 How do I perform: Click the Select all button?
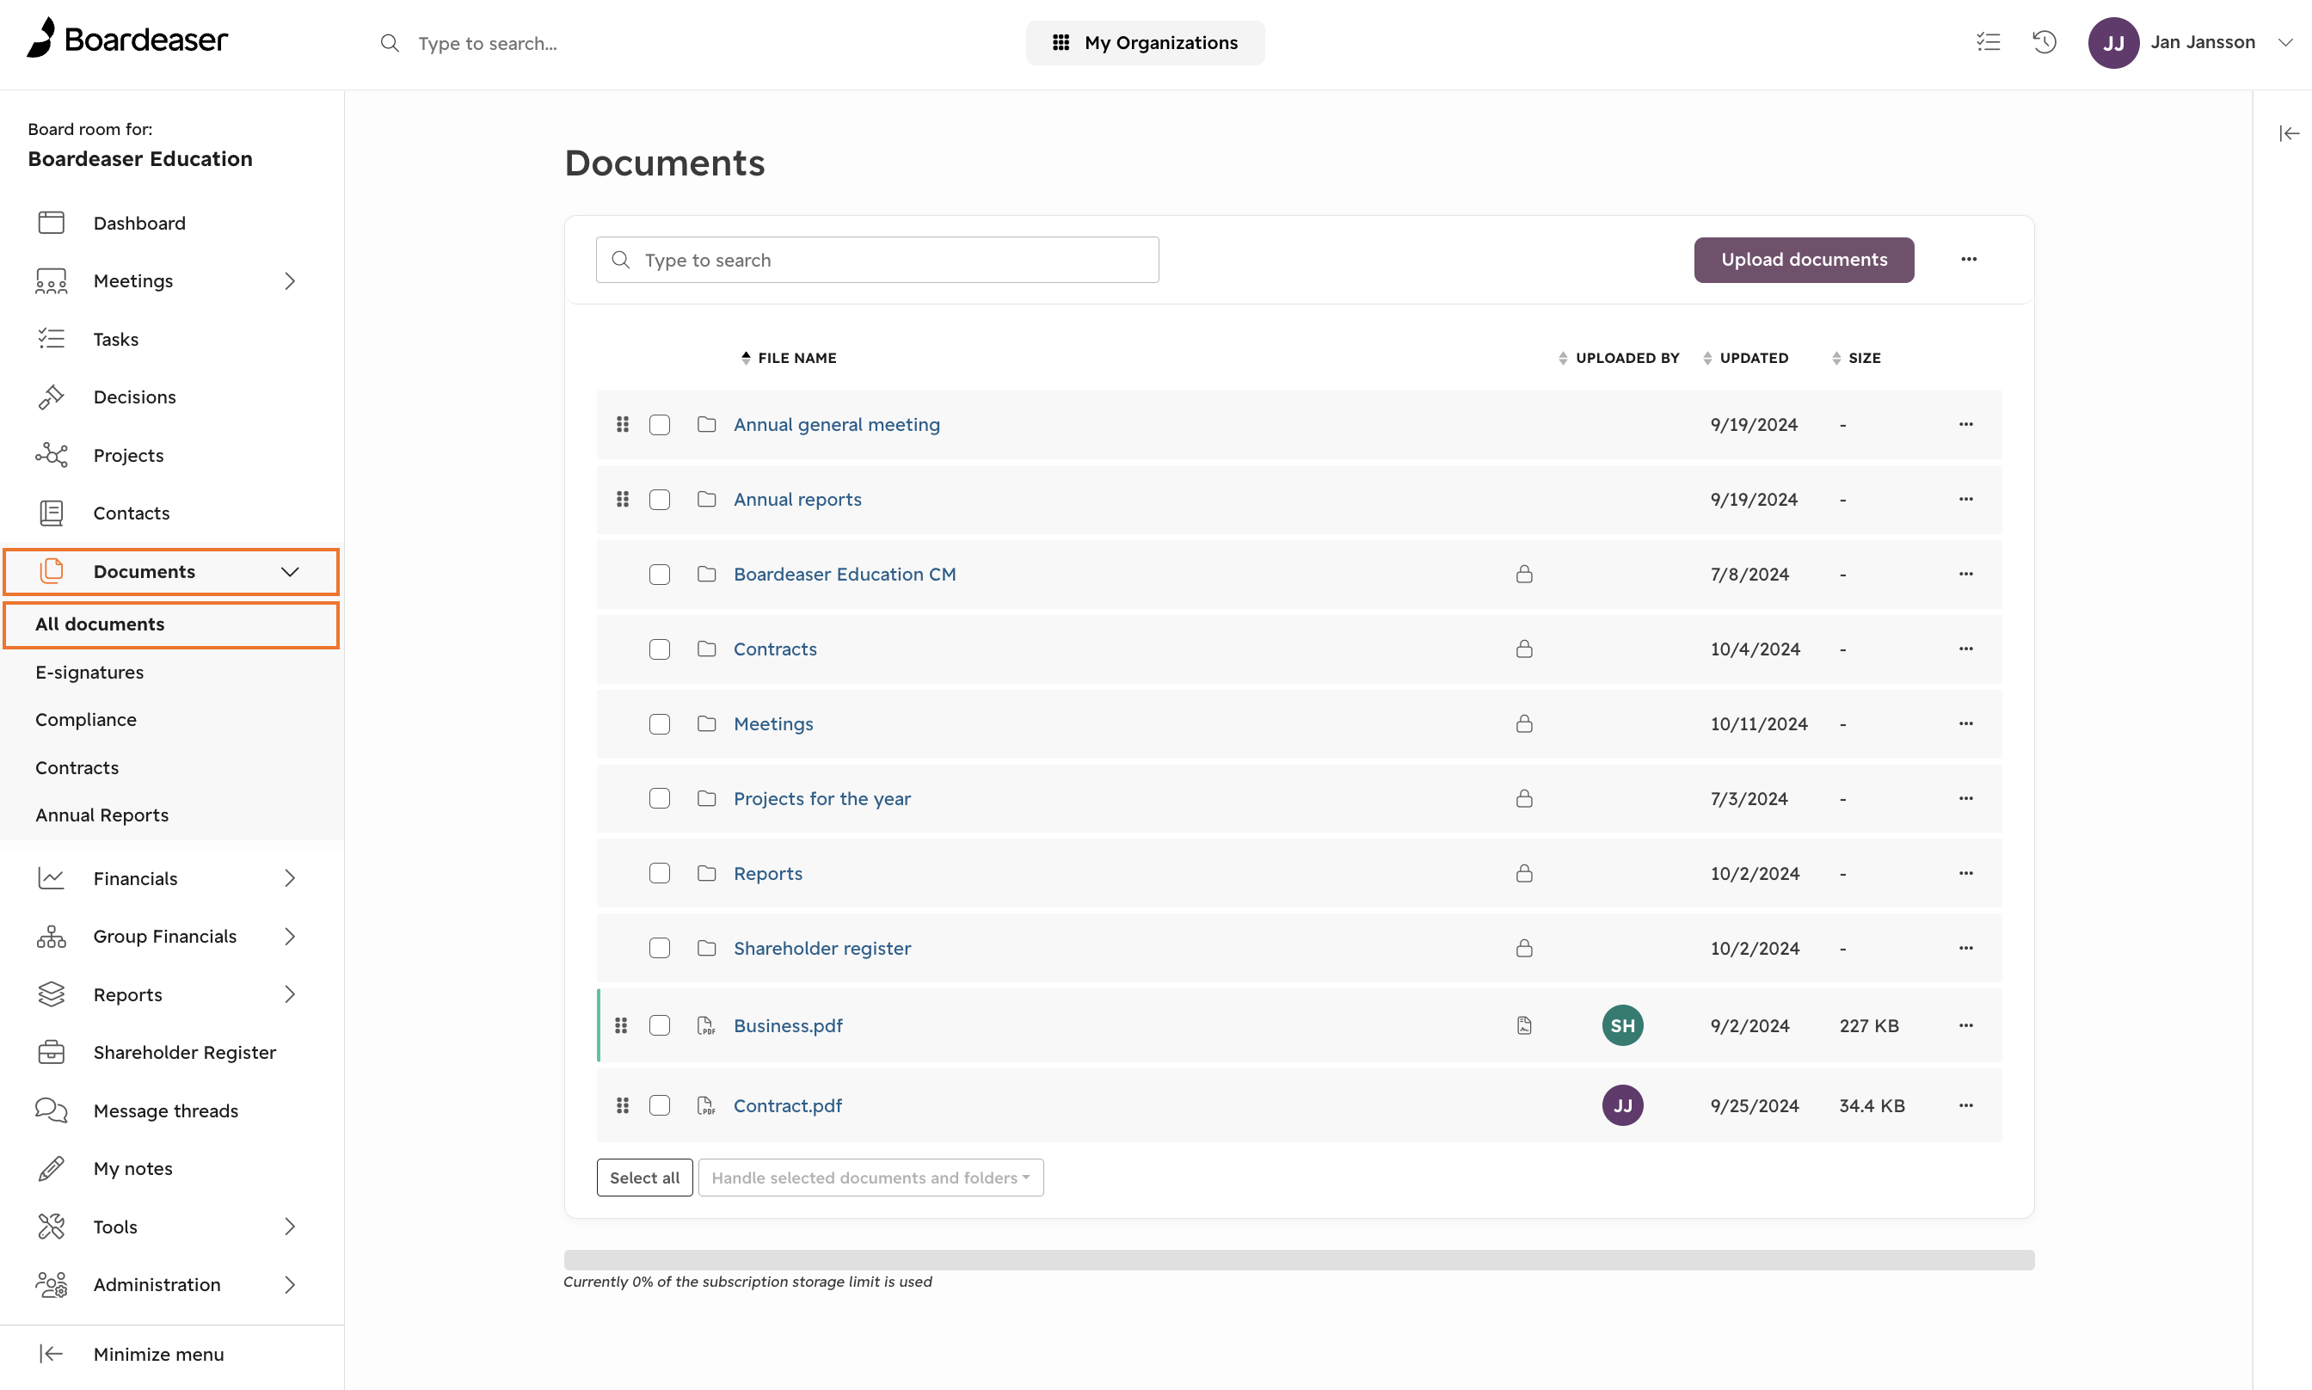pos(644,1178)
